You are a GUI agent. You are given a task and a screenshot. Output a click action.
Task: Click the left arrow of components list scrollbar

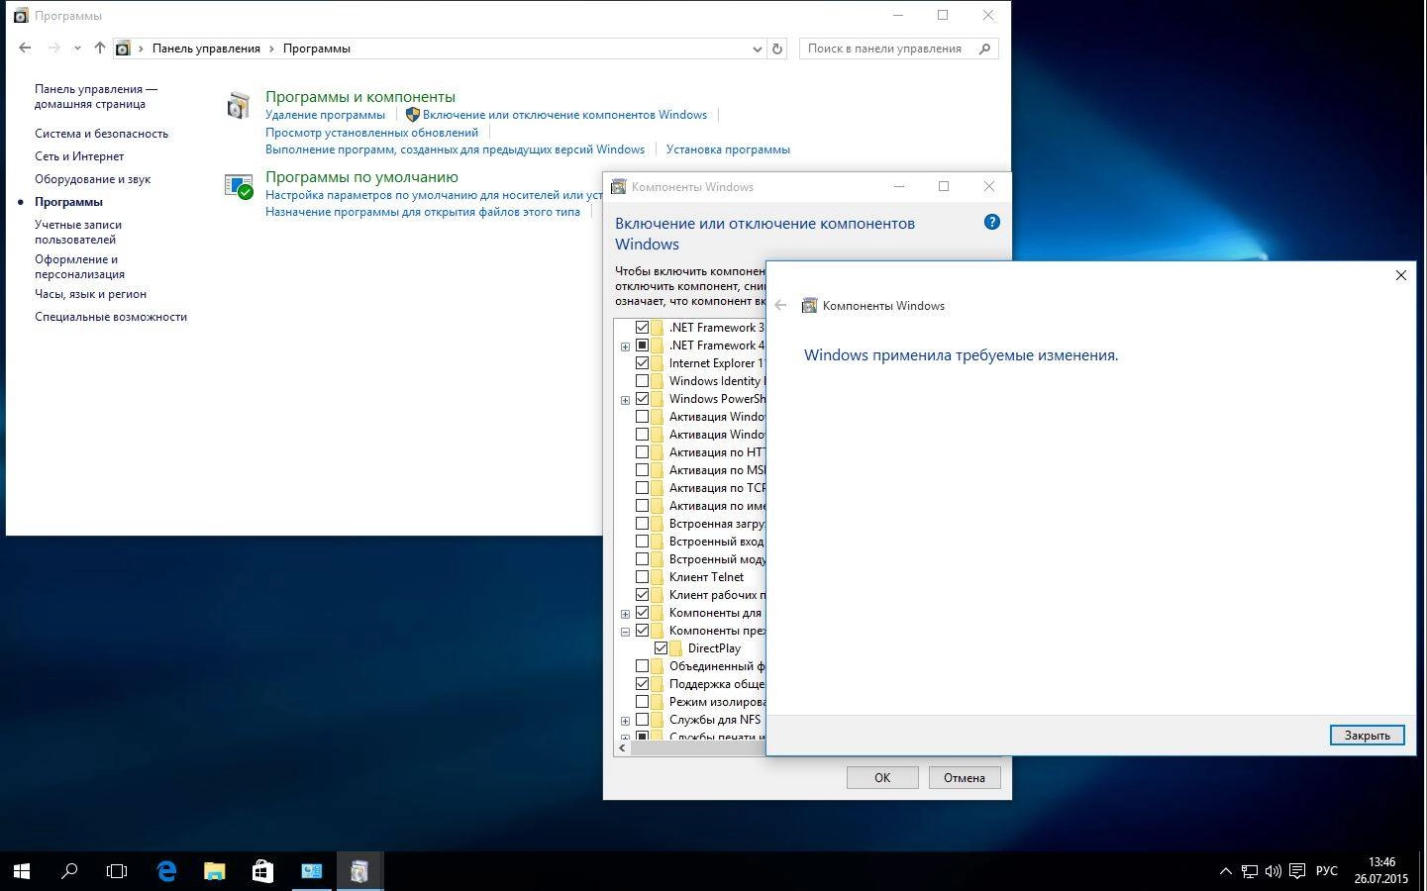(622, 748)
